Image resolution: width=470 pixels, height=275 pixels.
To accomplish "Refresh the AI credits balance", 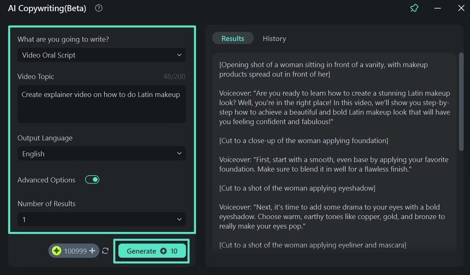I will click(x=105, y=251).
